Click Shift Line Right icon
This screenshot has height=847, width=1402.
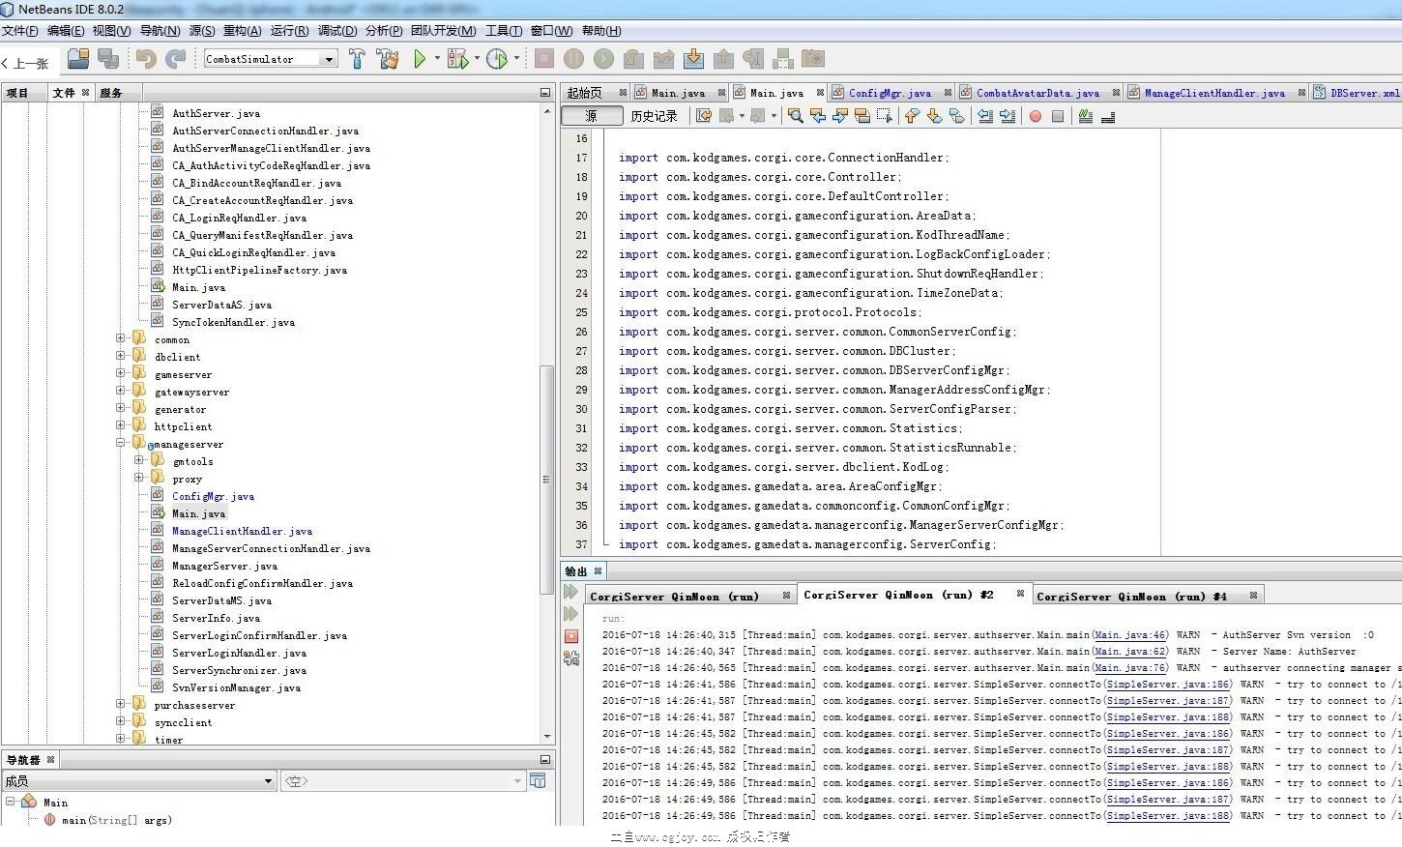pyautogui.click(x=1008, y=116)
